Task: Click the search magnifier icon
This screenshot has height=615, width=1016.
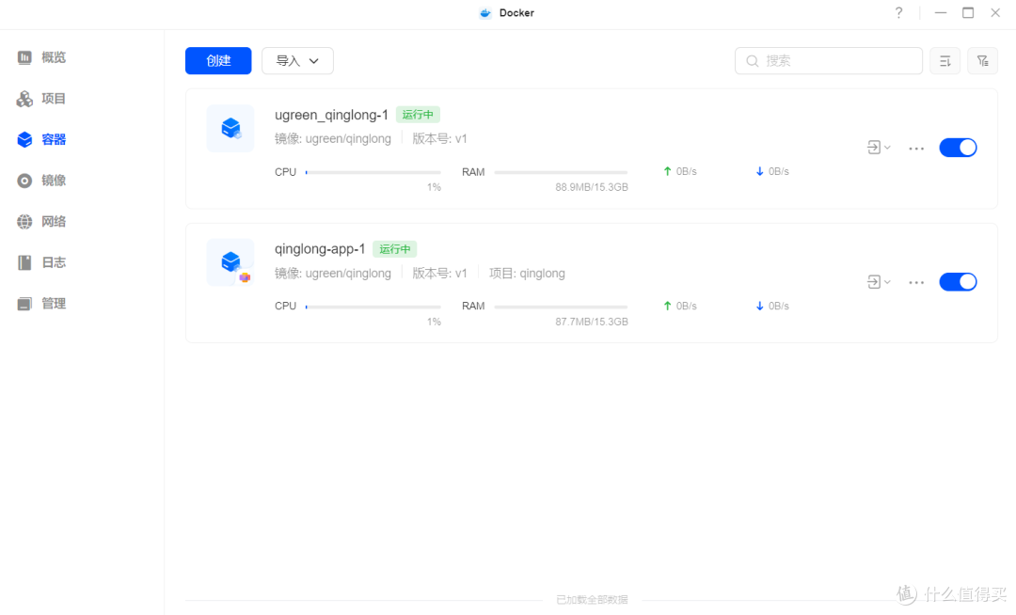Action: (752, 61)
